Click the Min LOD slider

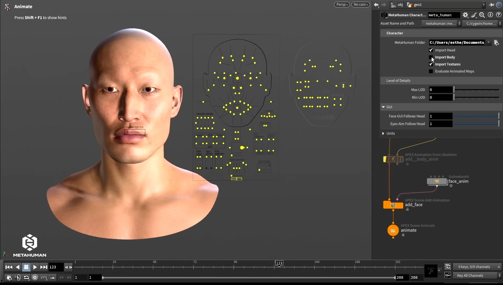[x=477, y=97]
